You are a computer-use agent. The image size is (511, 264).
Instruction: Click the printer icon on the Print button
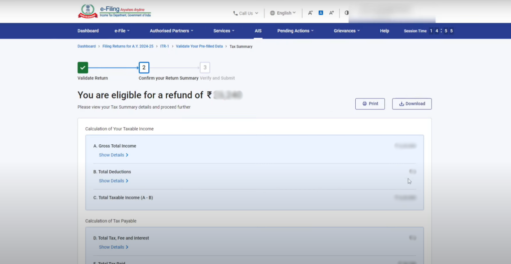point(364,104)
